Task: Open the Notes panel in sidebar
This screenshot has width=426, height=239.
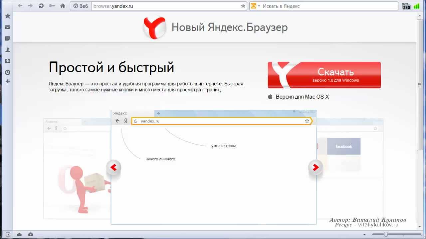Action: pos(8,39)
